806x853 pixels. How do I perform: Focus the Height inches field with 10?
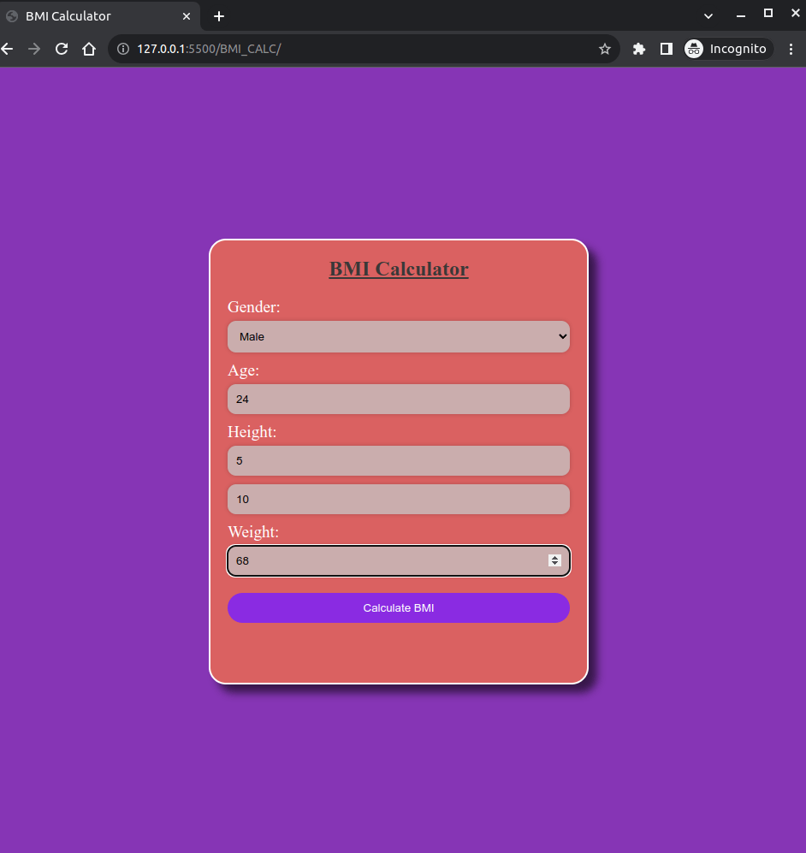pyautogui.click(x=399, y=500)
